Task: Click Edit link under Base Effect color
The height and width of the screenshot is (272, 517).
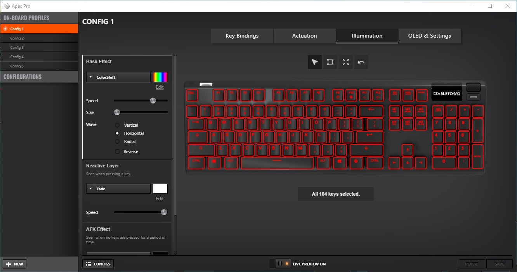Action: [160, 87]
